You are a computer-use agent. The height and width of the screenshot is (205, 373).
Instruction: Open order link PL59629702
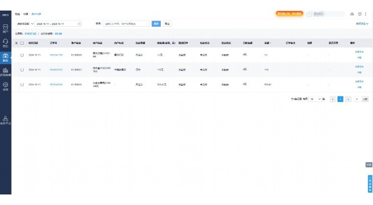pos(56,70)
